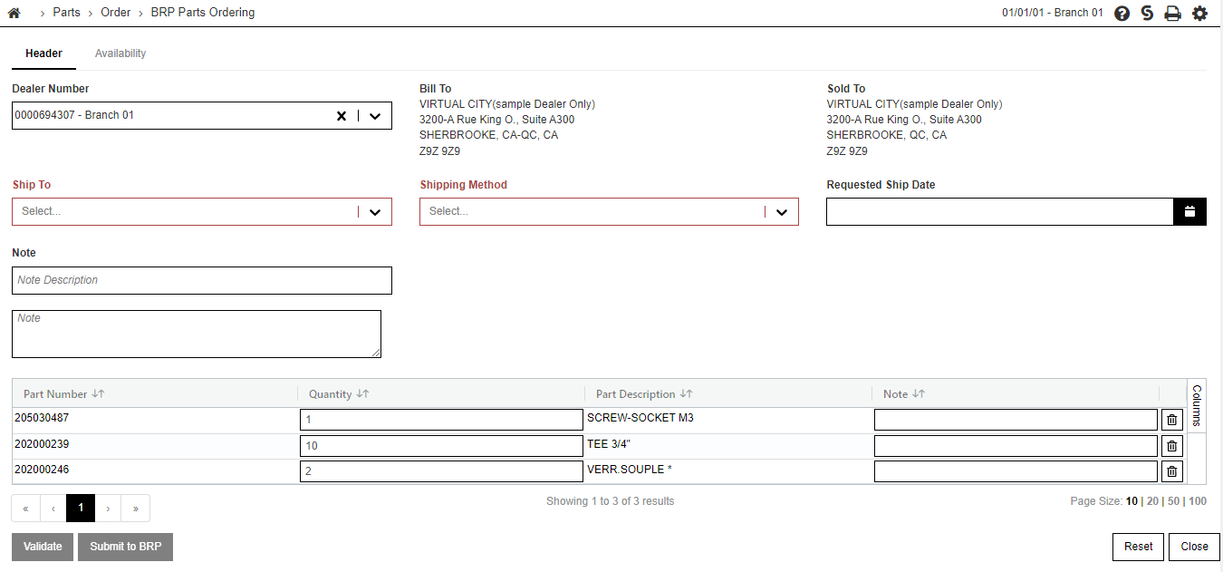Sort by Part Description column arrows
The height and width of the screenshot is (572, 1223).
686,394
